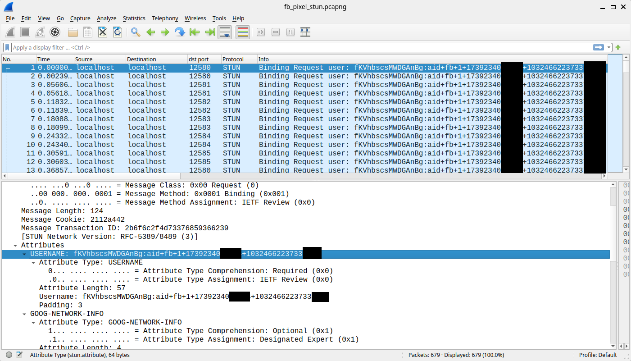Open a saved capture file
The height and width of the screenshot is (361, 631).
(x=73, y=32)
